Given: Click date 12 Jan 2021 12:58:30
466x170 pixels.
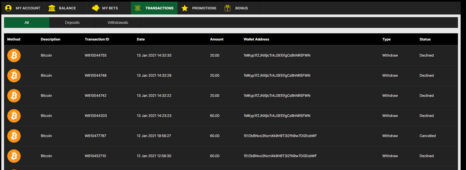Looking at the screenshot, I should coord(154,156).
